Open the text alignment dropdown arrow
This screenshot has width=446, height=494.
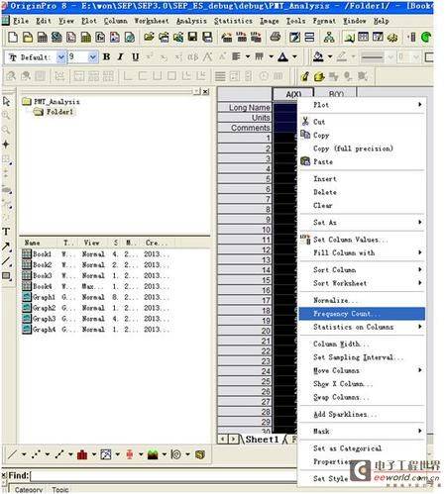pos(247,56)
